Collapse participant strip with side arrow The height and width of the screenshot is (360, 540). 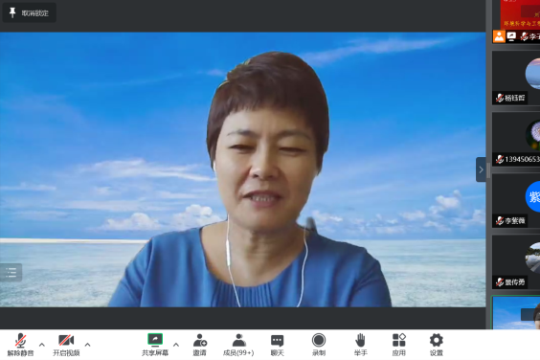tap(481, 169)
